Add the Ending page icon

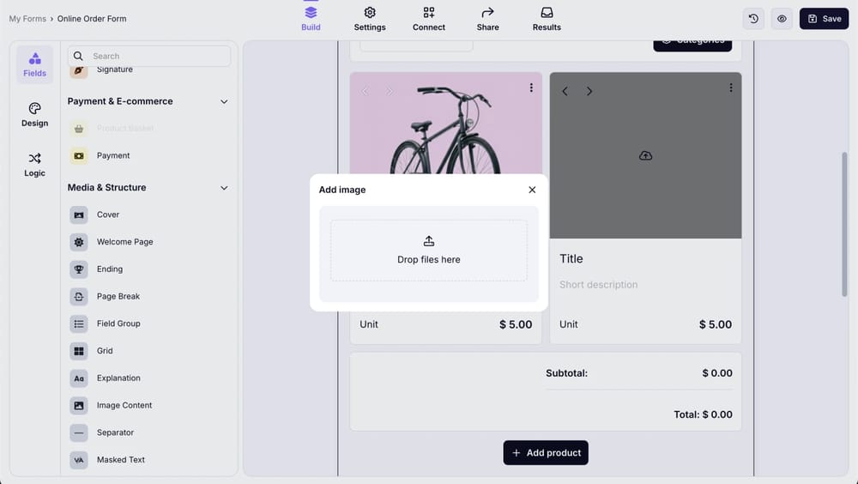pos(79,269)
